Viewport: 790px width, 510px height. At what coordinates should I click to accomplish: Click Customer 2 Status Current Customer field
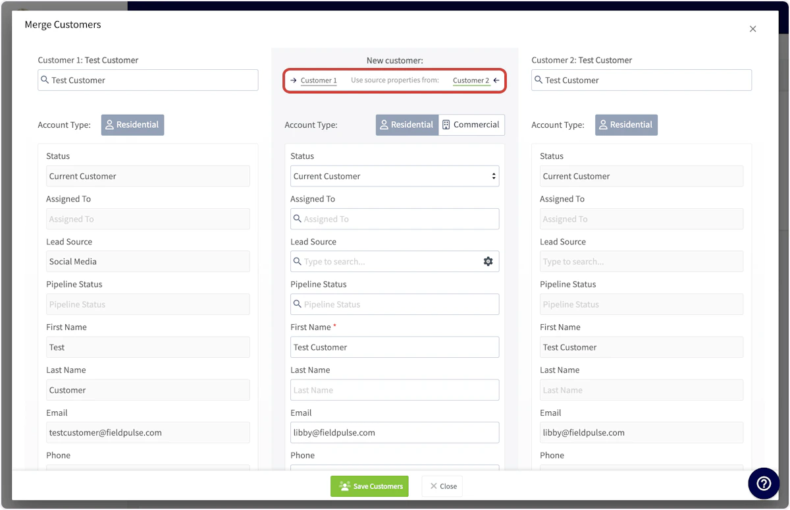[x=642, y=176]
